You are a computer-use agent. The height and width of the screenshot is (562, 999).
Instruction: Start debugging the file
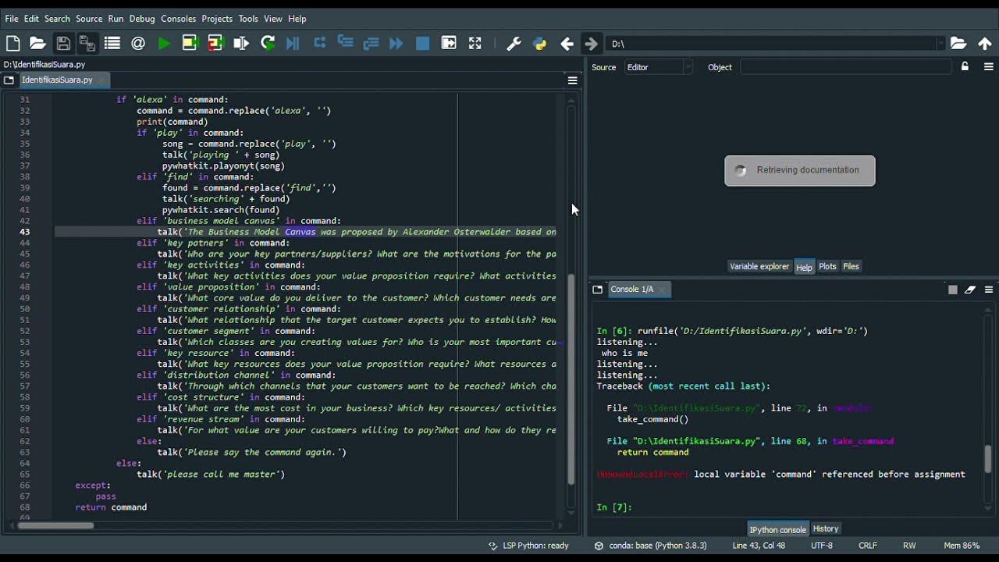point(293,44)
